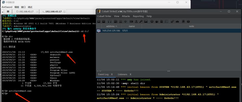This screenshot has height=102, width=242.
Task: Open the AntSword menu item
Action: click(x=7, y=7)
